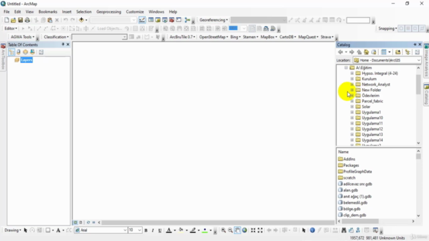The image size is (429, 241).
Task: Expand the Kurulum folder node
Action: point(352,79)
